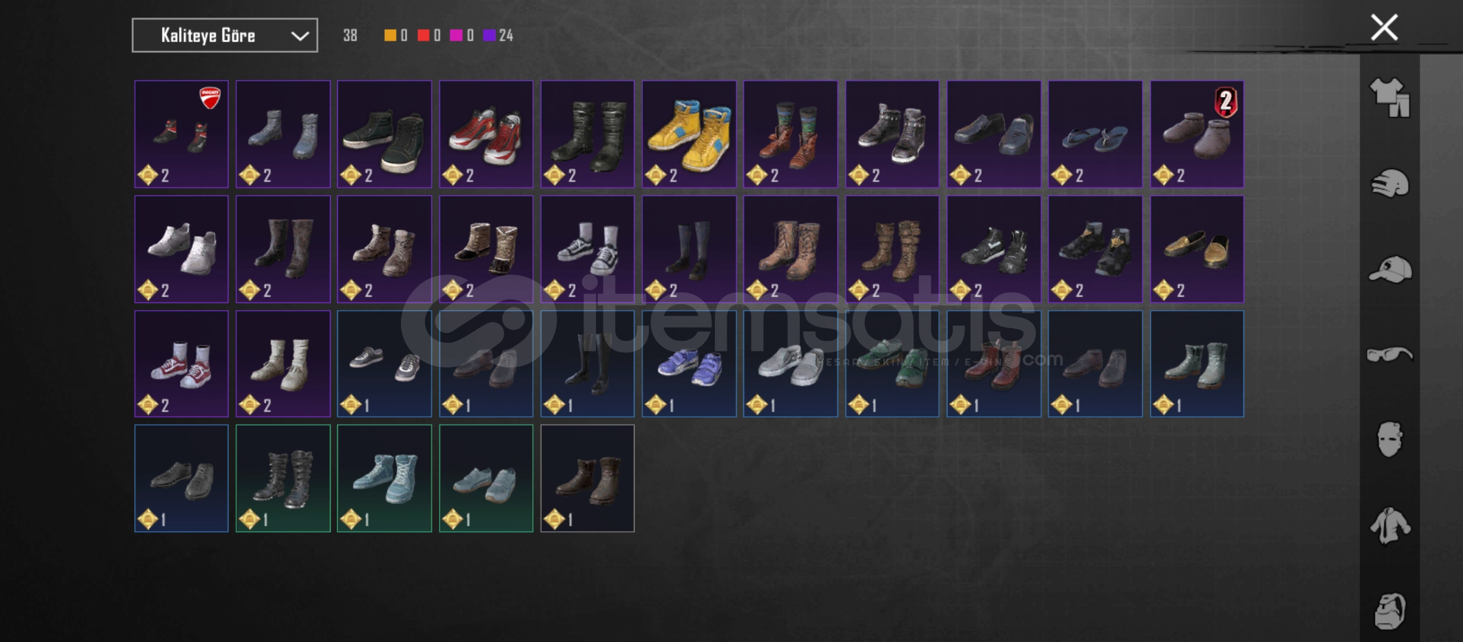Screen dimensions: 1463x642
Task: Open the baseball cap category icon
Action: click(x=1390, y=269)
